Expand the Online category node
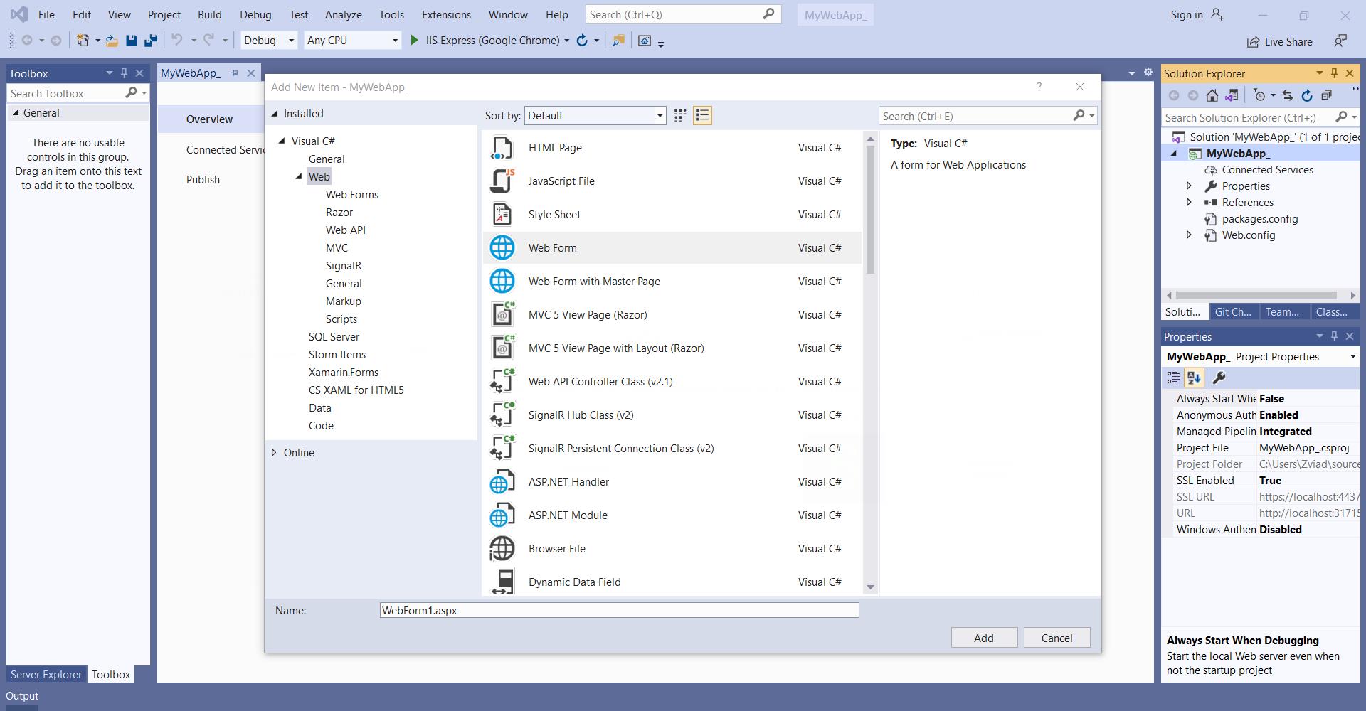This screenshot has width=1366, height=711. 274,453
